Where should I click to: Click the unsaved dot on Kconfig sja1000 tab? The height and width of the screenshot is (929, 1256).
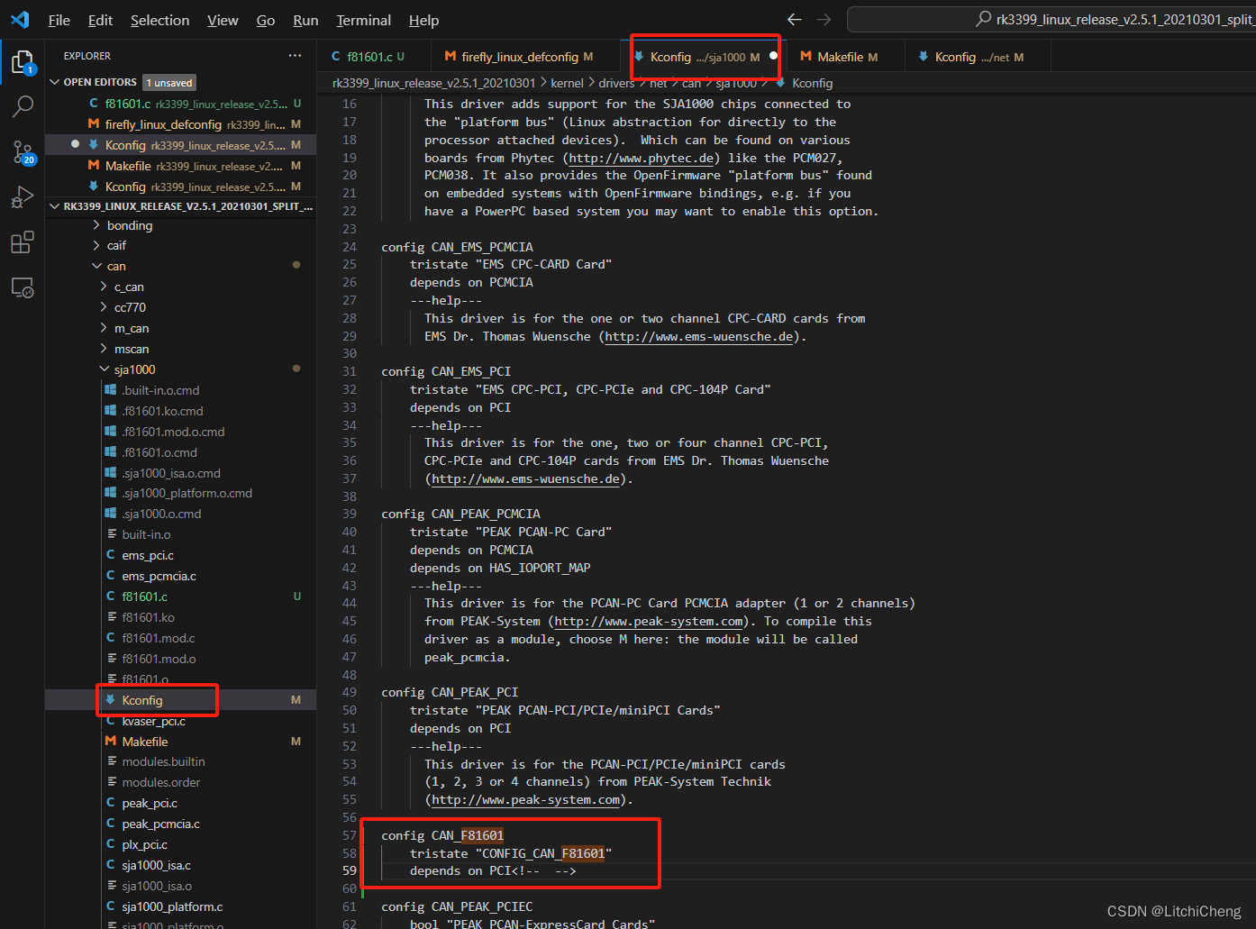773,56
